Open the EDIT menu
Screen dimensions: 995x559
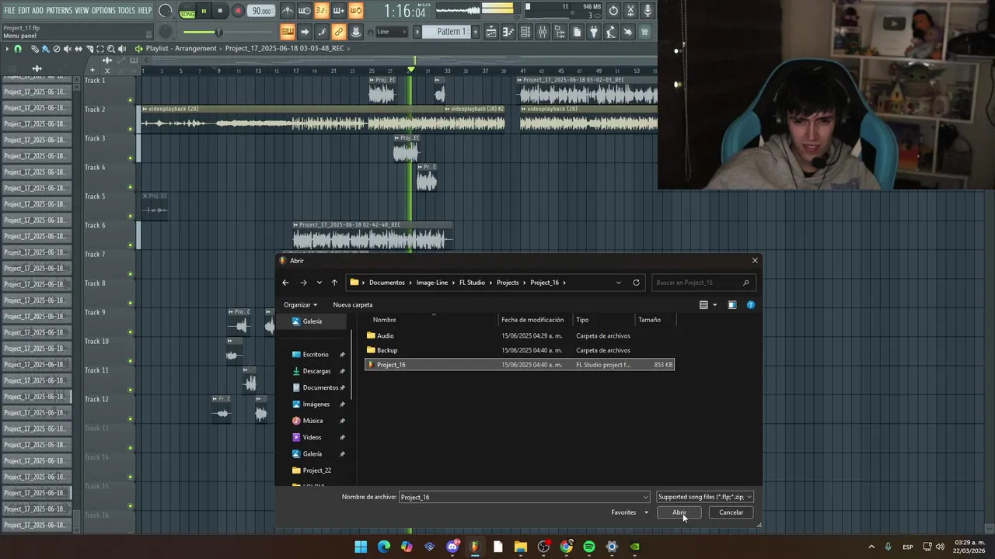coord(24,10)
